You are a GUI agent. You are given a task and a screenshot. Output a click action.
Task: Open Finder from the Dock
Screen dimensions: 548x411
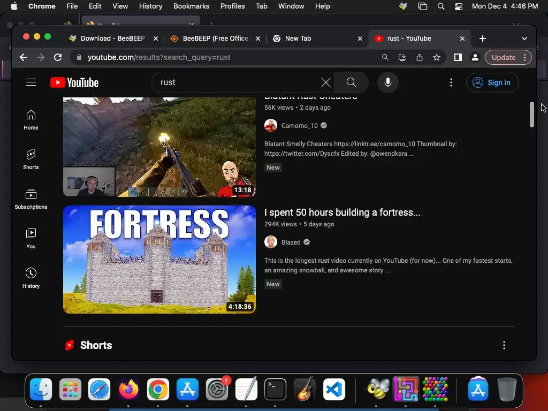coord(41,389)
